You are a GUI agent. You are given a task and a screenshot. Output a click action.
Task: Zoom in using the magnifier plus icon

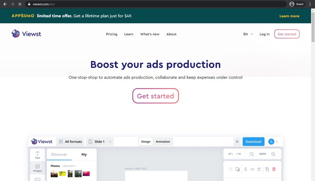(273, 154)
